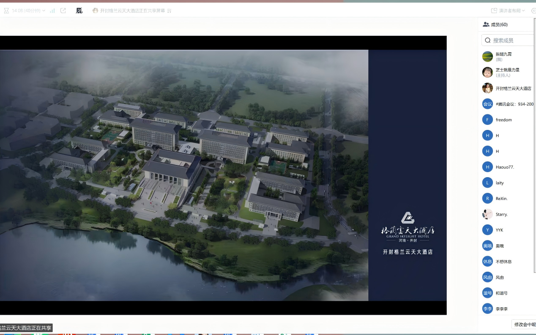Click the 演讲者布局 layout icon

coord(494,11)
